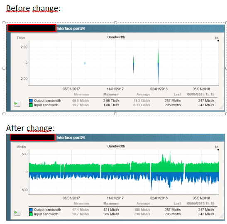
Task: Click the large February 2018 spike in Before graph
Action: (158, 66)
